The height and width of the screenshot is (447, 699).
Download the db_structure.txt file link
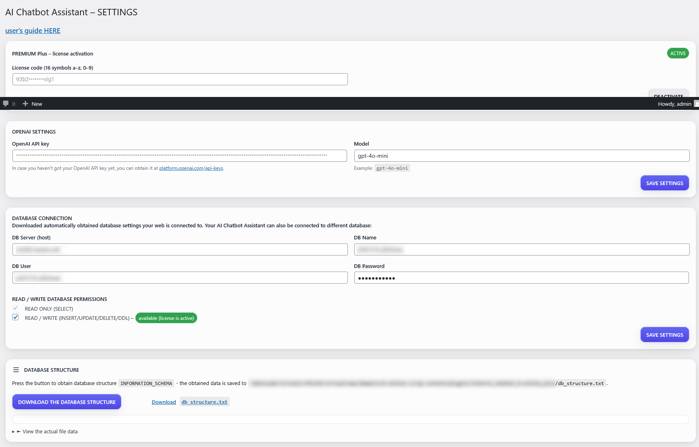tap(204, 402)
